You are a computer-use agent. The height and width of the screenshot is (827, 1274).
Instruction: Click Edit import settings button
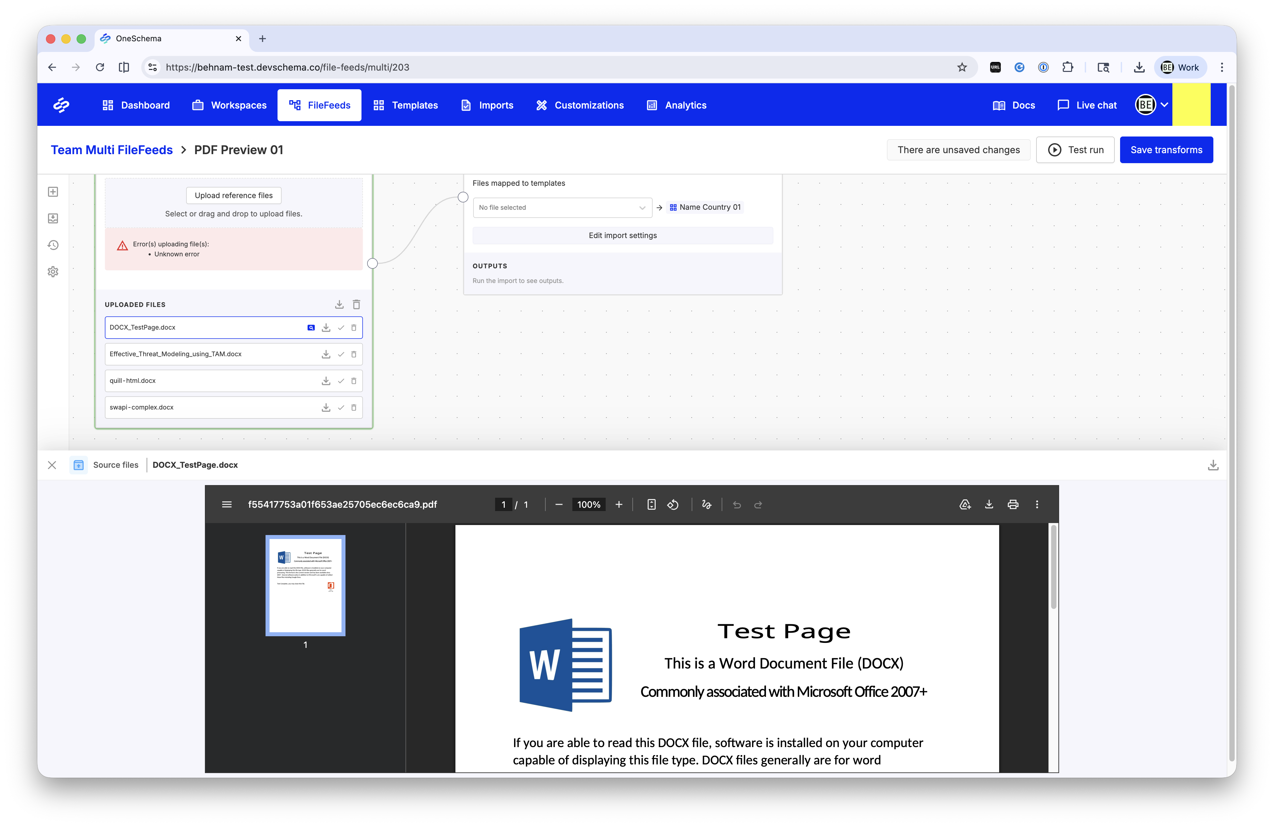point(623,235)
